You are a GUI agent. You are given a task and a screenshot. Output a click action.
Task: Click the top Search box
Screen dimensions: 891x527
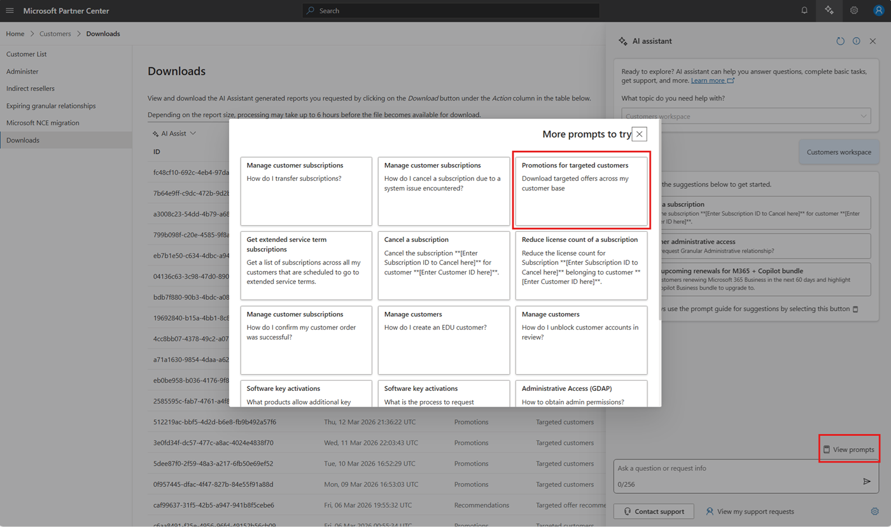451,11
